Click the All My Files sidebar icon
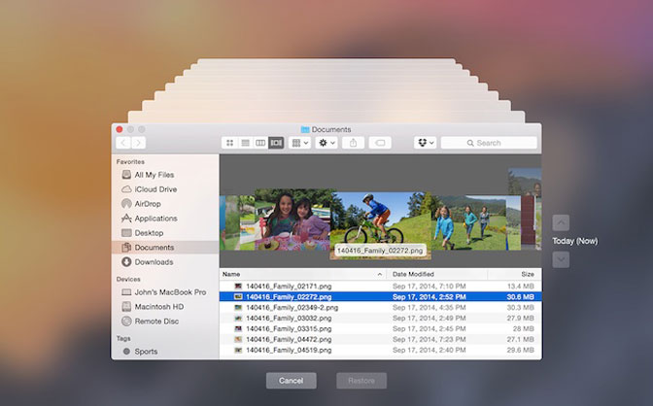This screenshot has height=406, width=653. pyautogui.click(x=126, y=175)
